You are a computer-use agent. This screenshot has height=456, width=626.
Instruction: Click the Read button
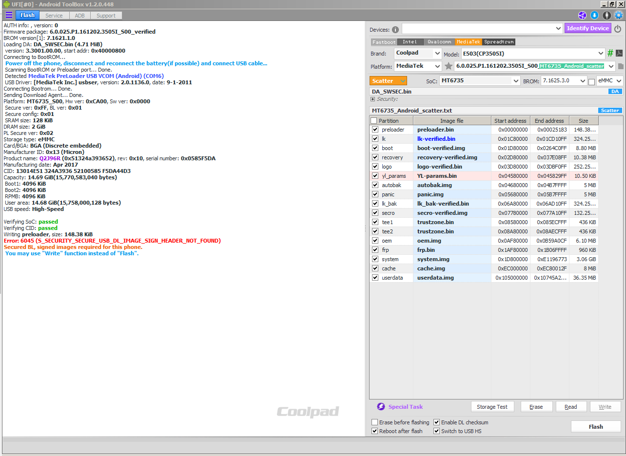pos(571,407)
